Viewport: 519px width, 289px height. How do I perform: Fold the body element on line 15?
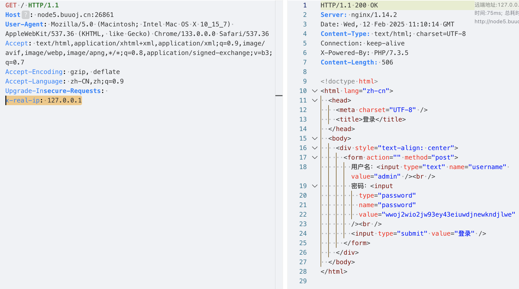(315, 138)
